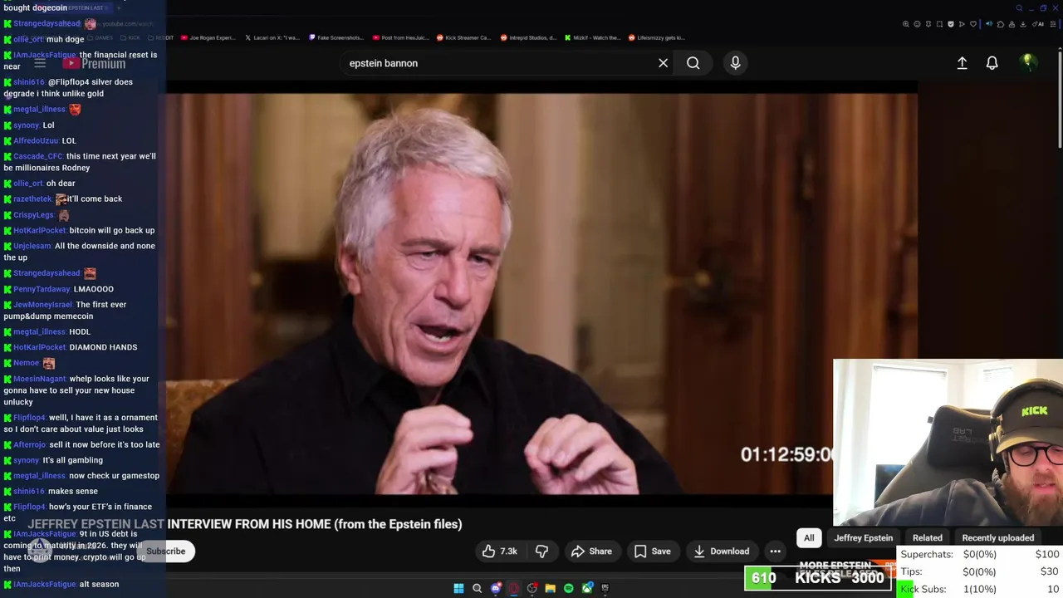Viewport: 1063px width, 598px height.
Task: Click the YouTube Premium logo
Action: (x=95, y=63)
